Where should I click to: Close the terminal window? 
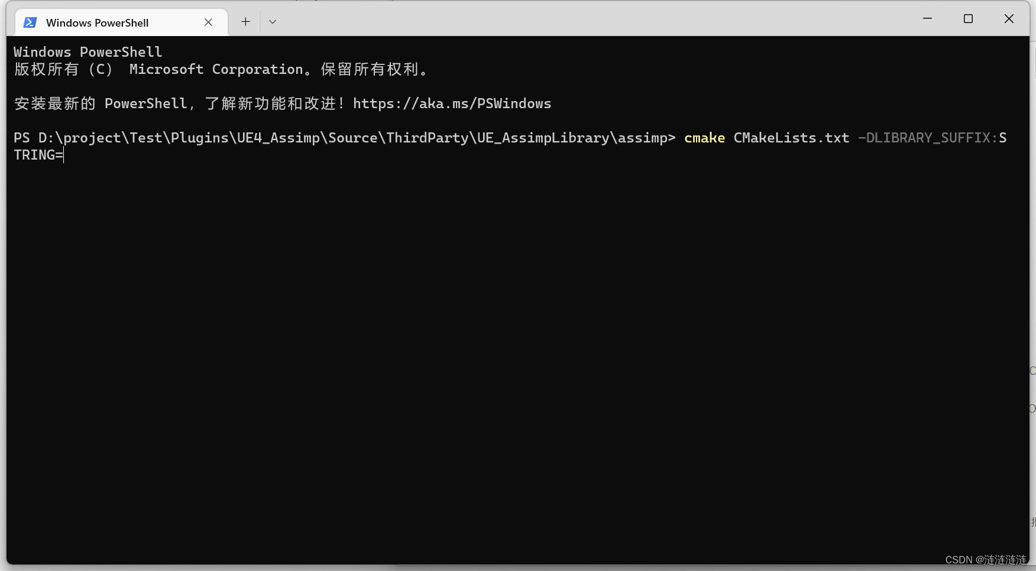(1009, 19)
